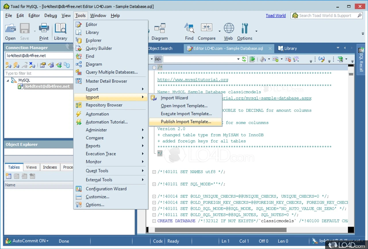Click the editor horizontal scrollbar
The image size is (368, 249).
(x=220, y=230)
